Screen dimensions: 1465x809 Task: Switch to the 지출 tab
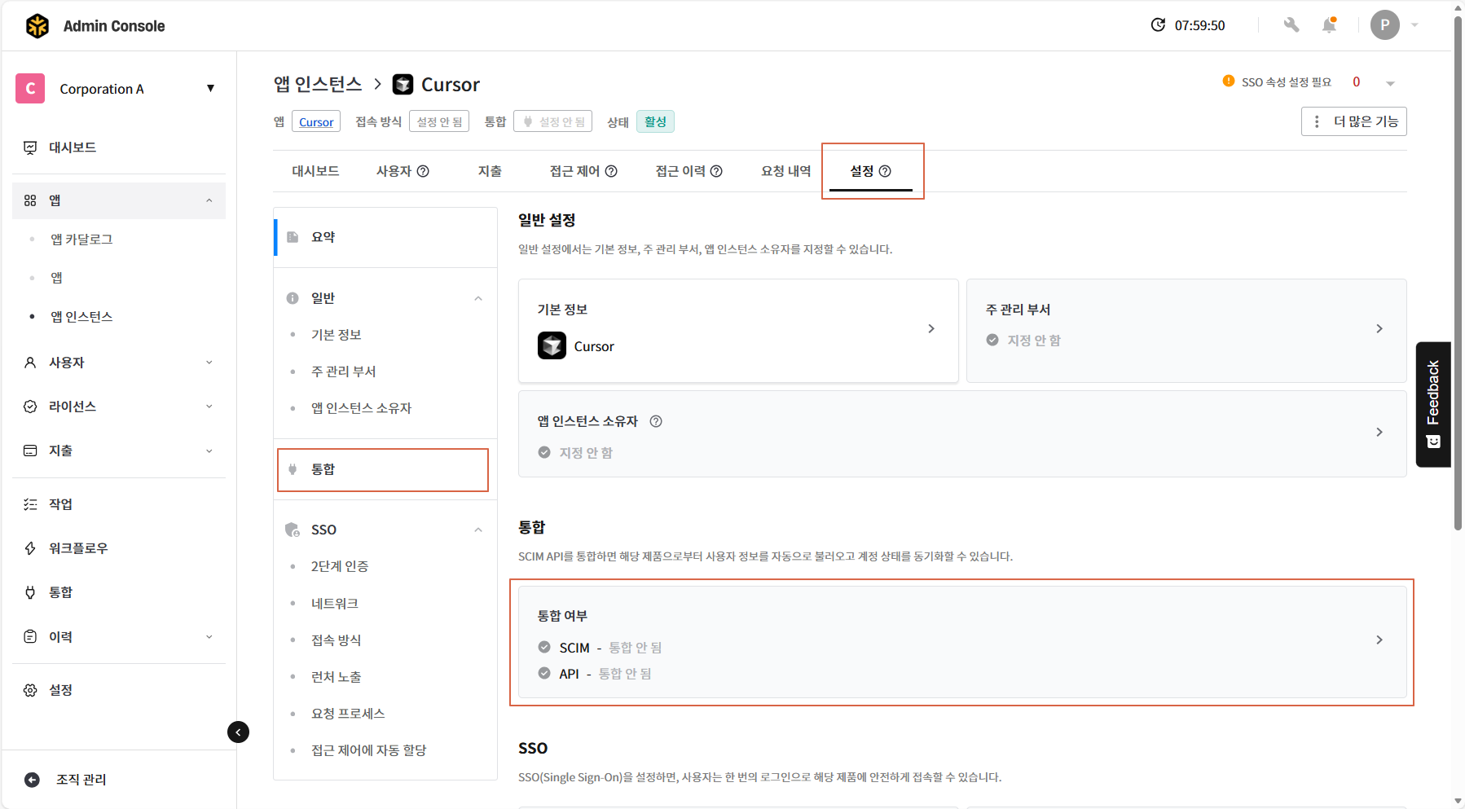[x=490, y=171]
